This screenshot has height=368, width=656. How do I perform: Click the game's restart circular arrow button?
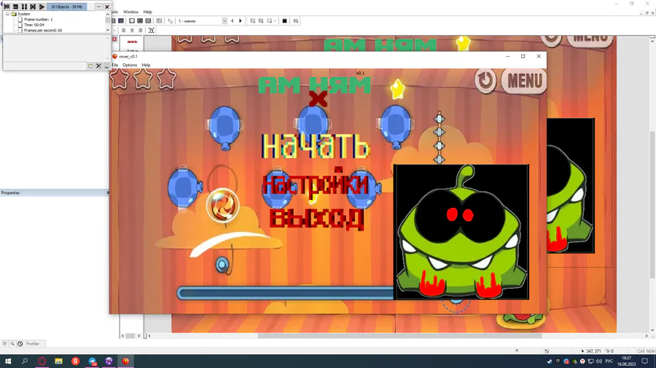(x=485, y=80)
